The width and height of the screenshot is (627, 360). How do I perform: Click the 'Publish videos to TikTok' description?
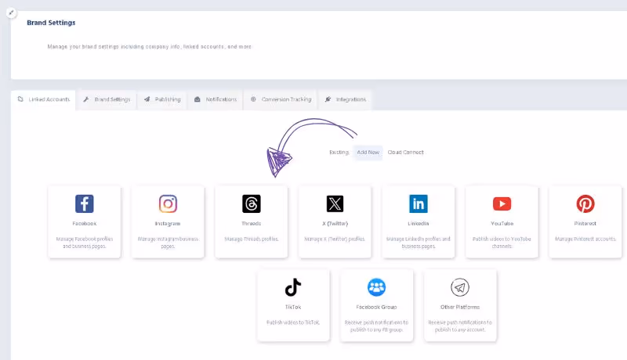click(x=293, y=322)
